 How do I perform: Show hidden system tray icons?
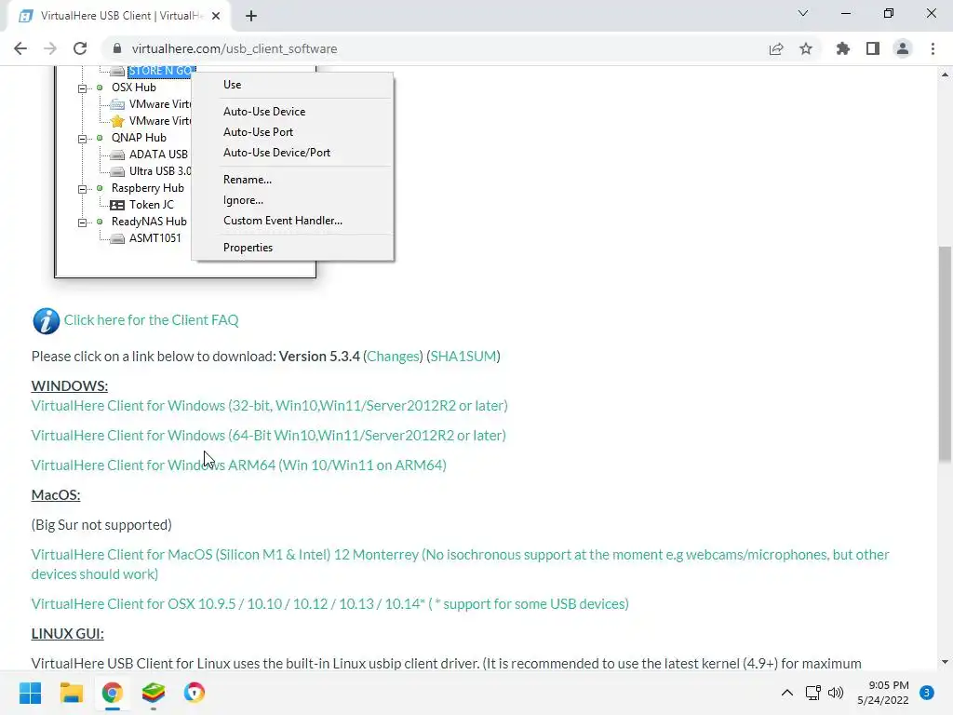pos(787,693)
